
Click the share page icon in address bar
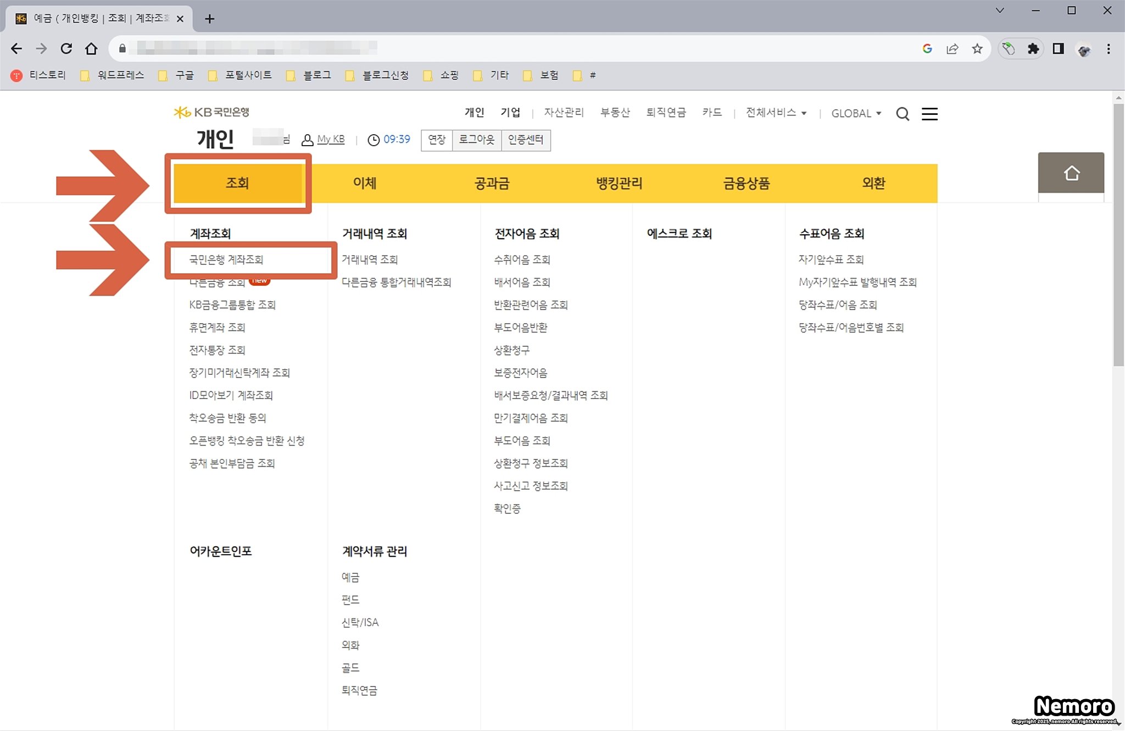pos(953,49)
